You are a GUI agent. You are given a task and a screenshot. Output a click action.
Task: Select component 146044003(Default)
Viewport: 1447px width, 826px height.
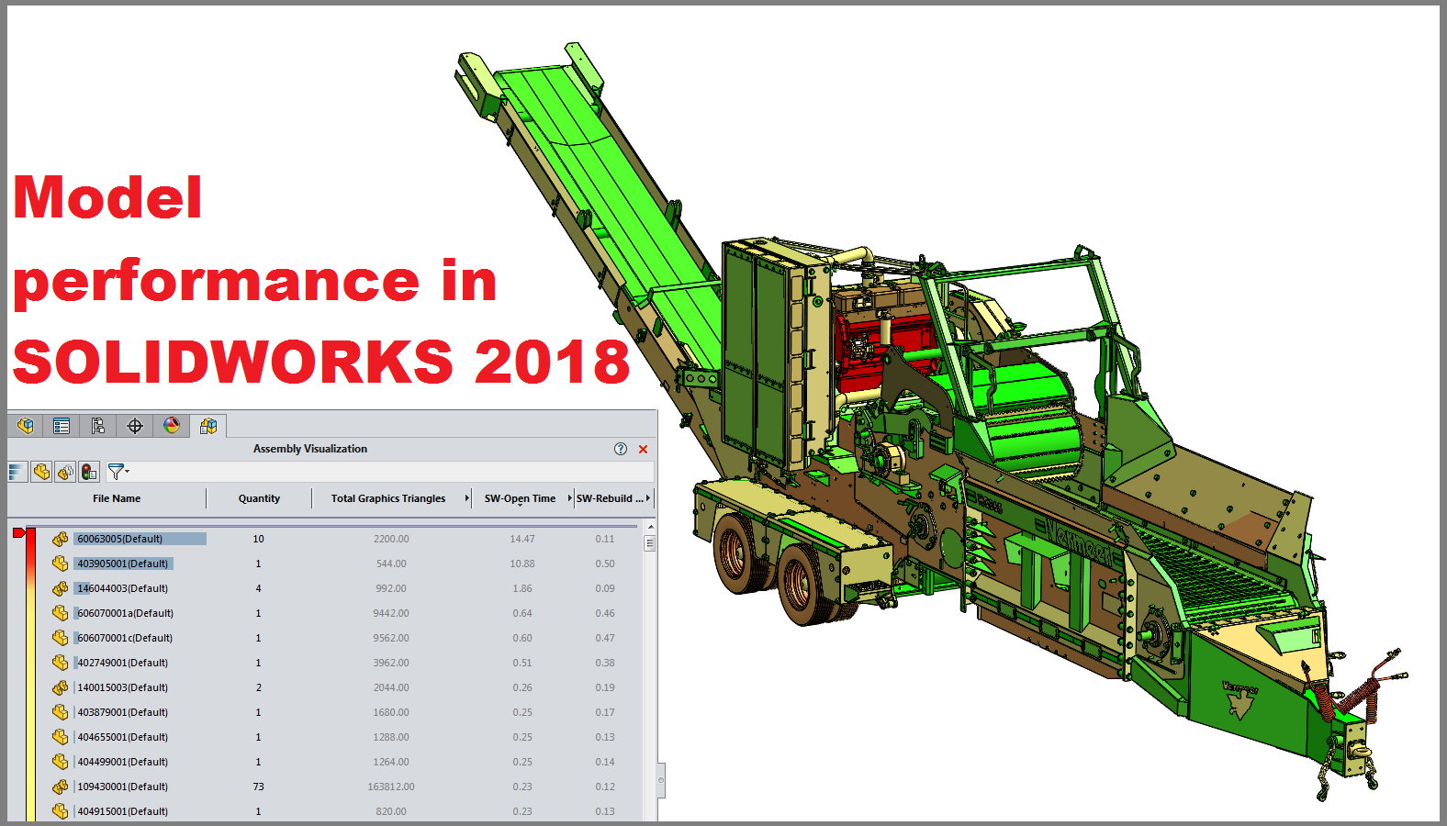122,588
